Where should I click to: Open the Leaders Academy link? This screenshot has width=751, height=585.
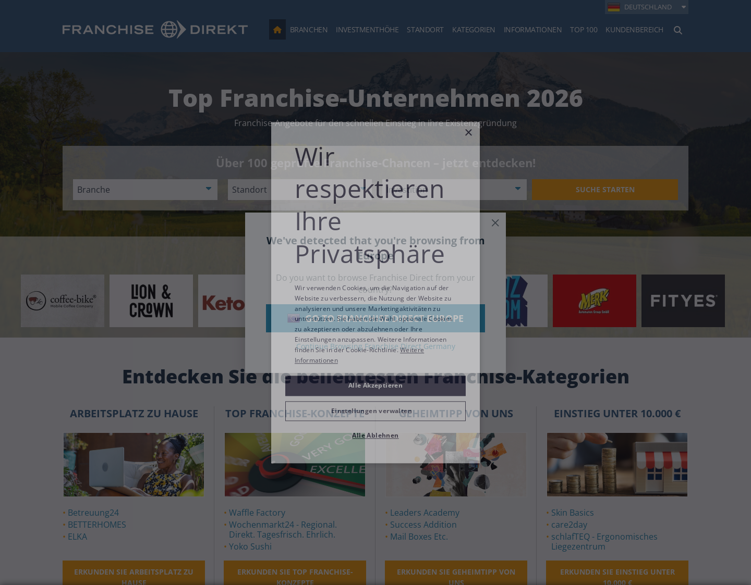[425, 513]
